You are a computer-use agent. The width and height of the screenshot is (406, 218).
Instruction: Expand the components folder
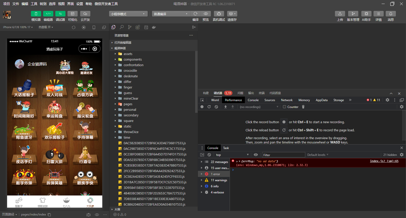coord(132,60)
